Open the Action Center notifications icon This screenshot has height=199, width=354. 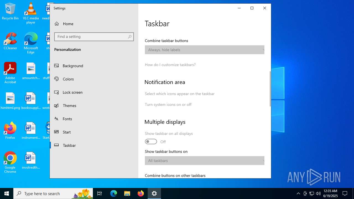tap(345, 193)
